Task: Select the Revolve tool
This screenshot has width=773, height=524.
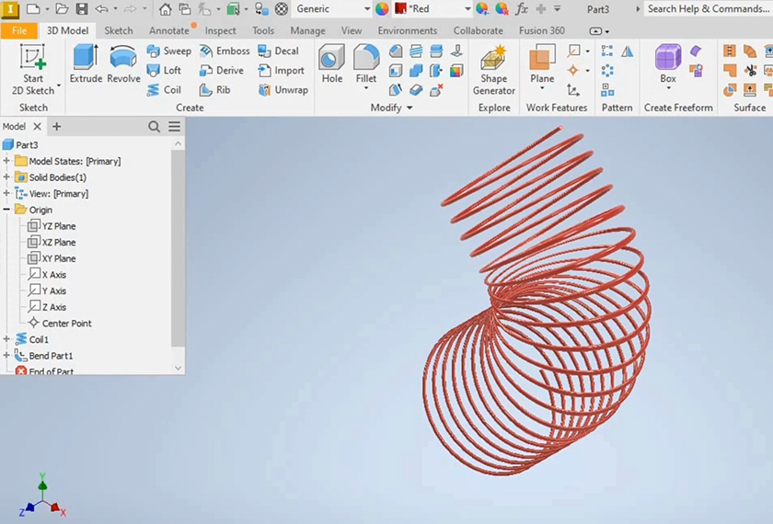Action: [123, 63]
